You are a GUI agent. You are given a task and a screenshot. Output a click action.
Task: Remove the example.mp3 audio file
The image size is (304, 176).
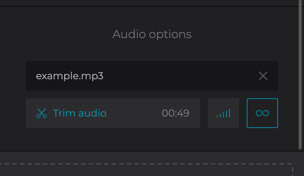pyautogui.click(x=263, y=76)
